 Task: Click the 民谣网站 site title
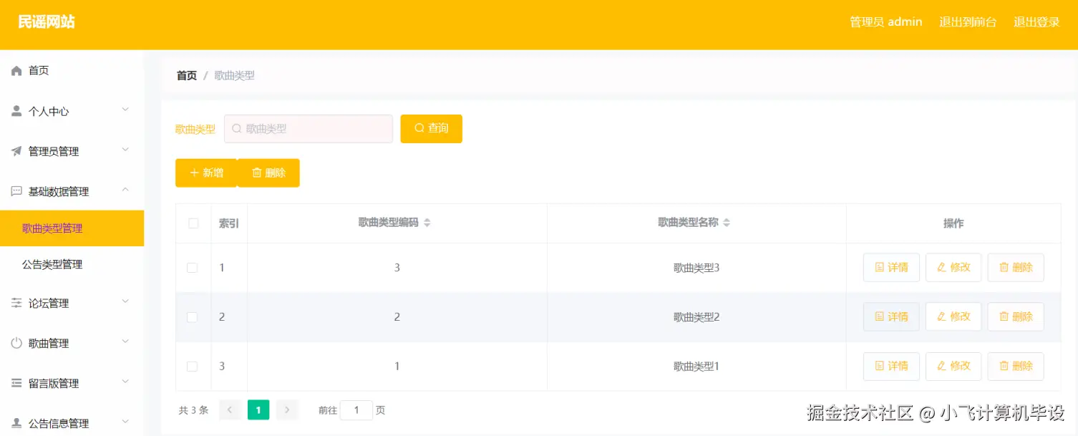pos(47,22)
